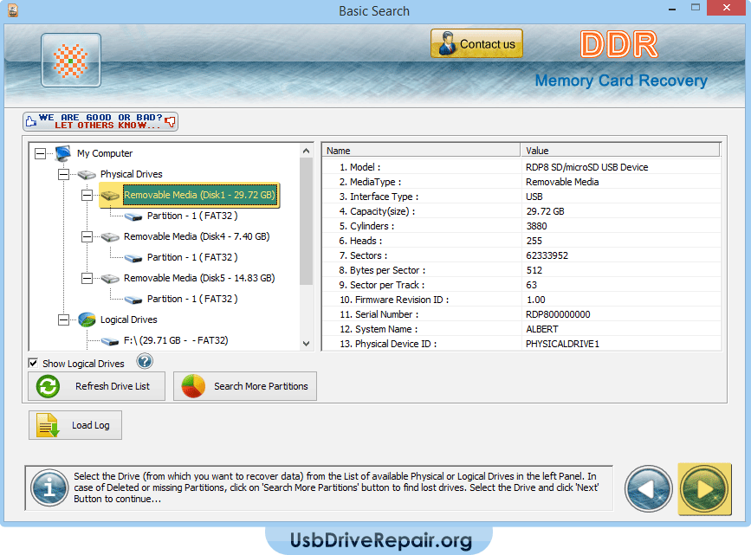This screenshot has height=555, width=751.
Task: Click the Disk5 drive icon
Action: [110, 279]
